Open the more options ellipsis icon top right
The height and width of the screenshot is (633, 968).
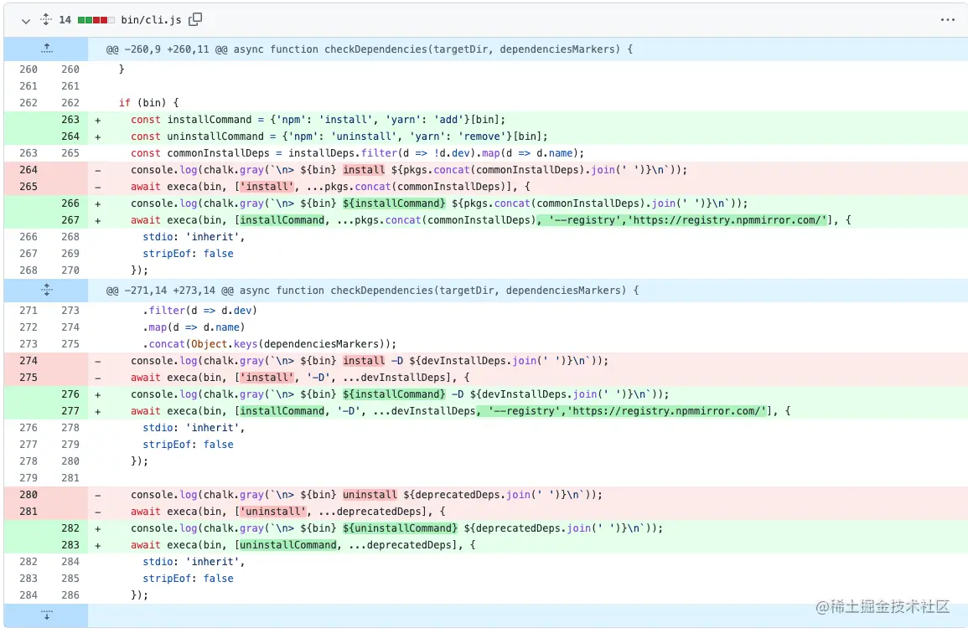(948, 19)
